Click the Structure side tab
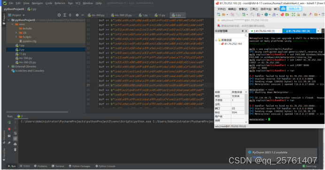 tap(4, 137)
